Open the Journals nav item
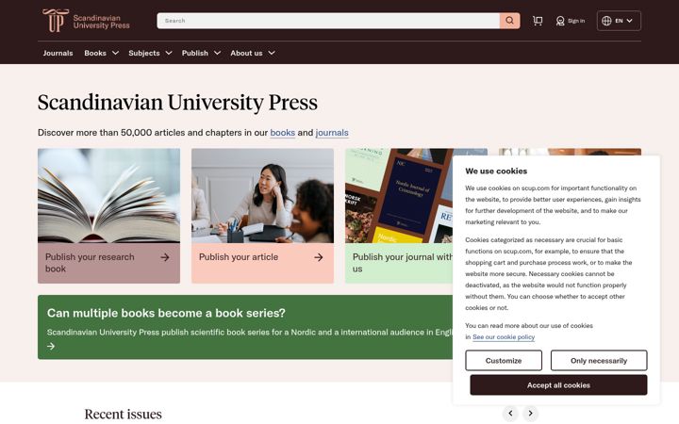 coord(58,53)
